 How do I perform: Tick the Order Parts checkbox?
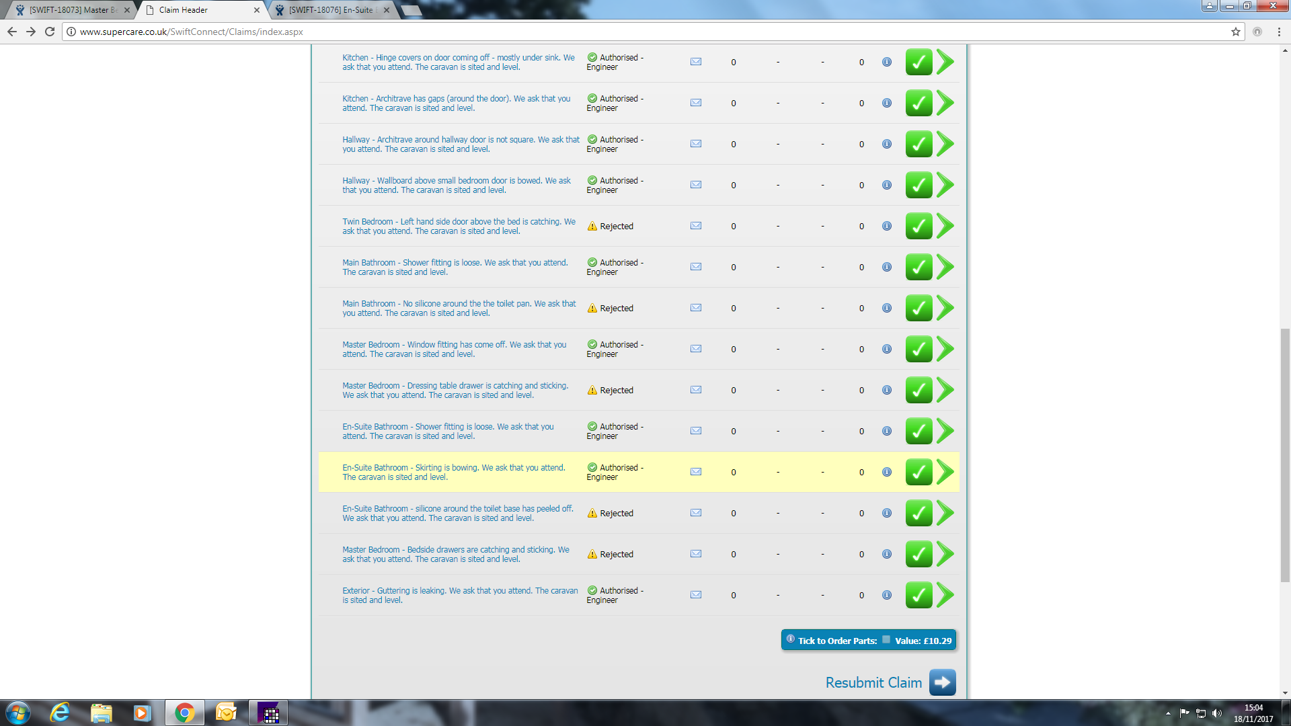pos(886,640)
